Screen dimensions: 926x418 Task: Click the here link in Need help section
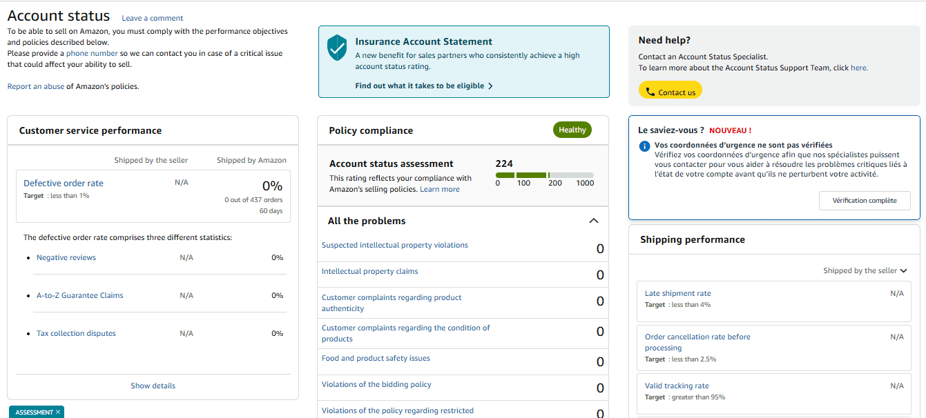point(858,68)
